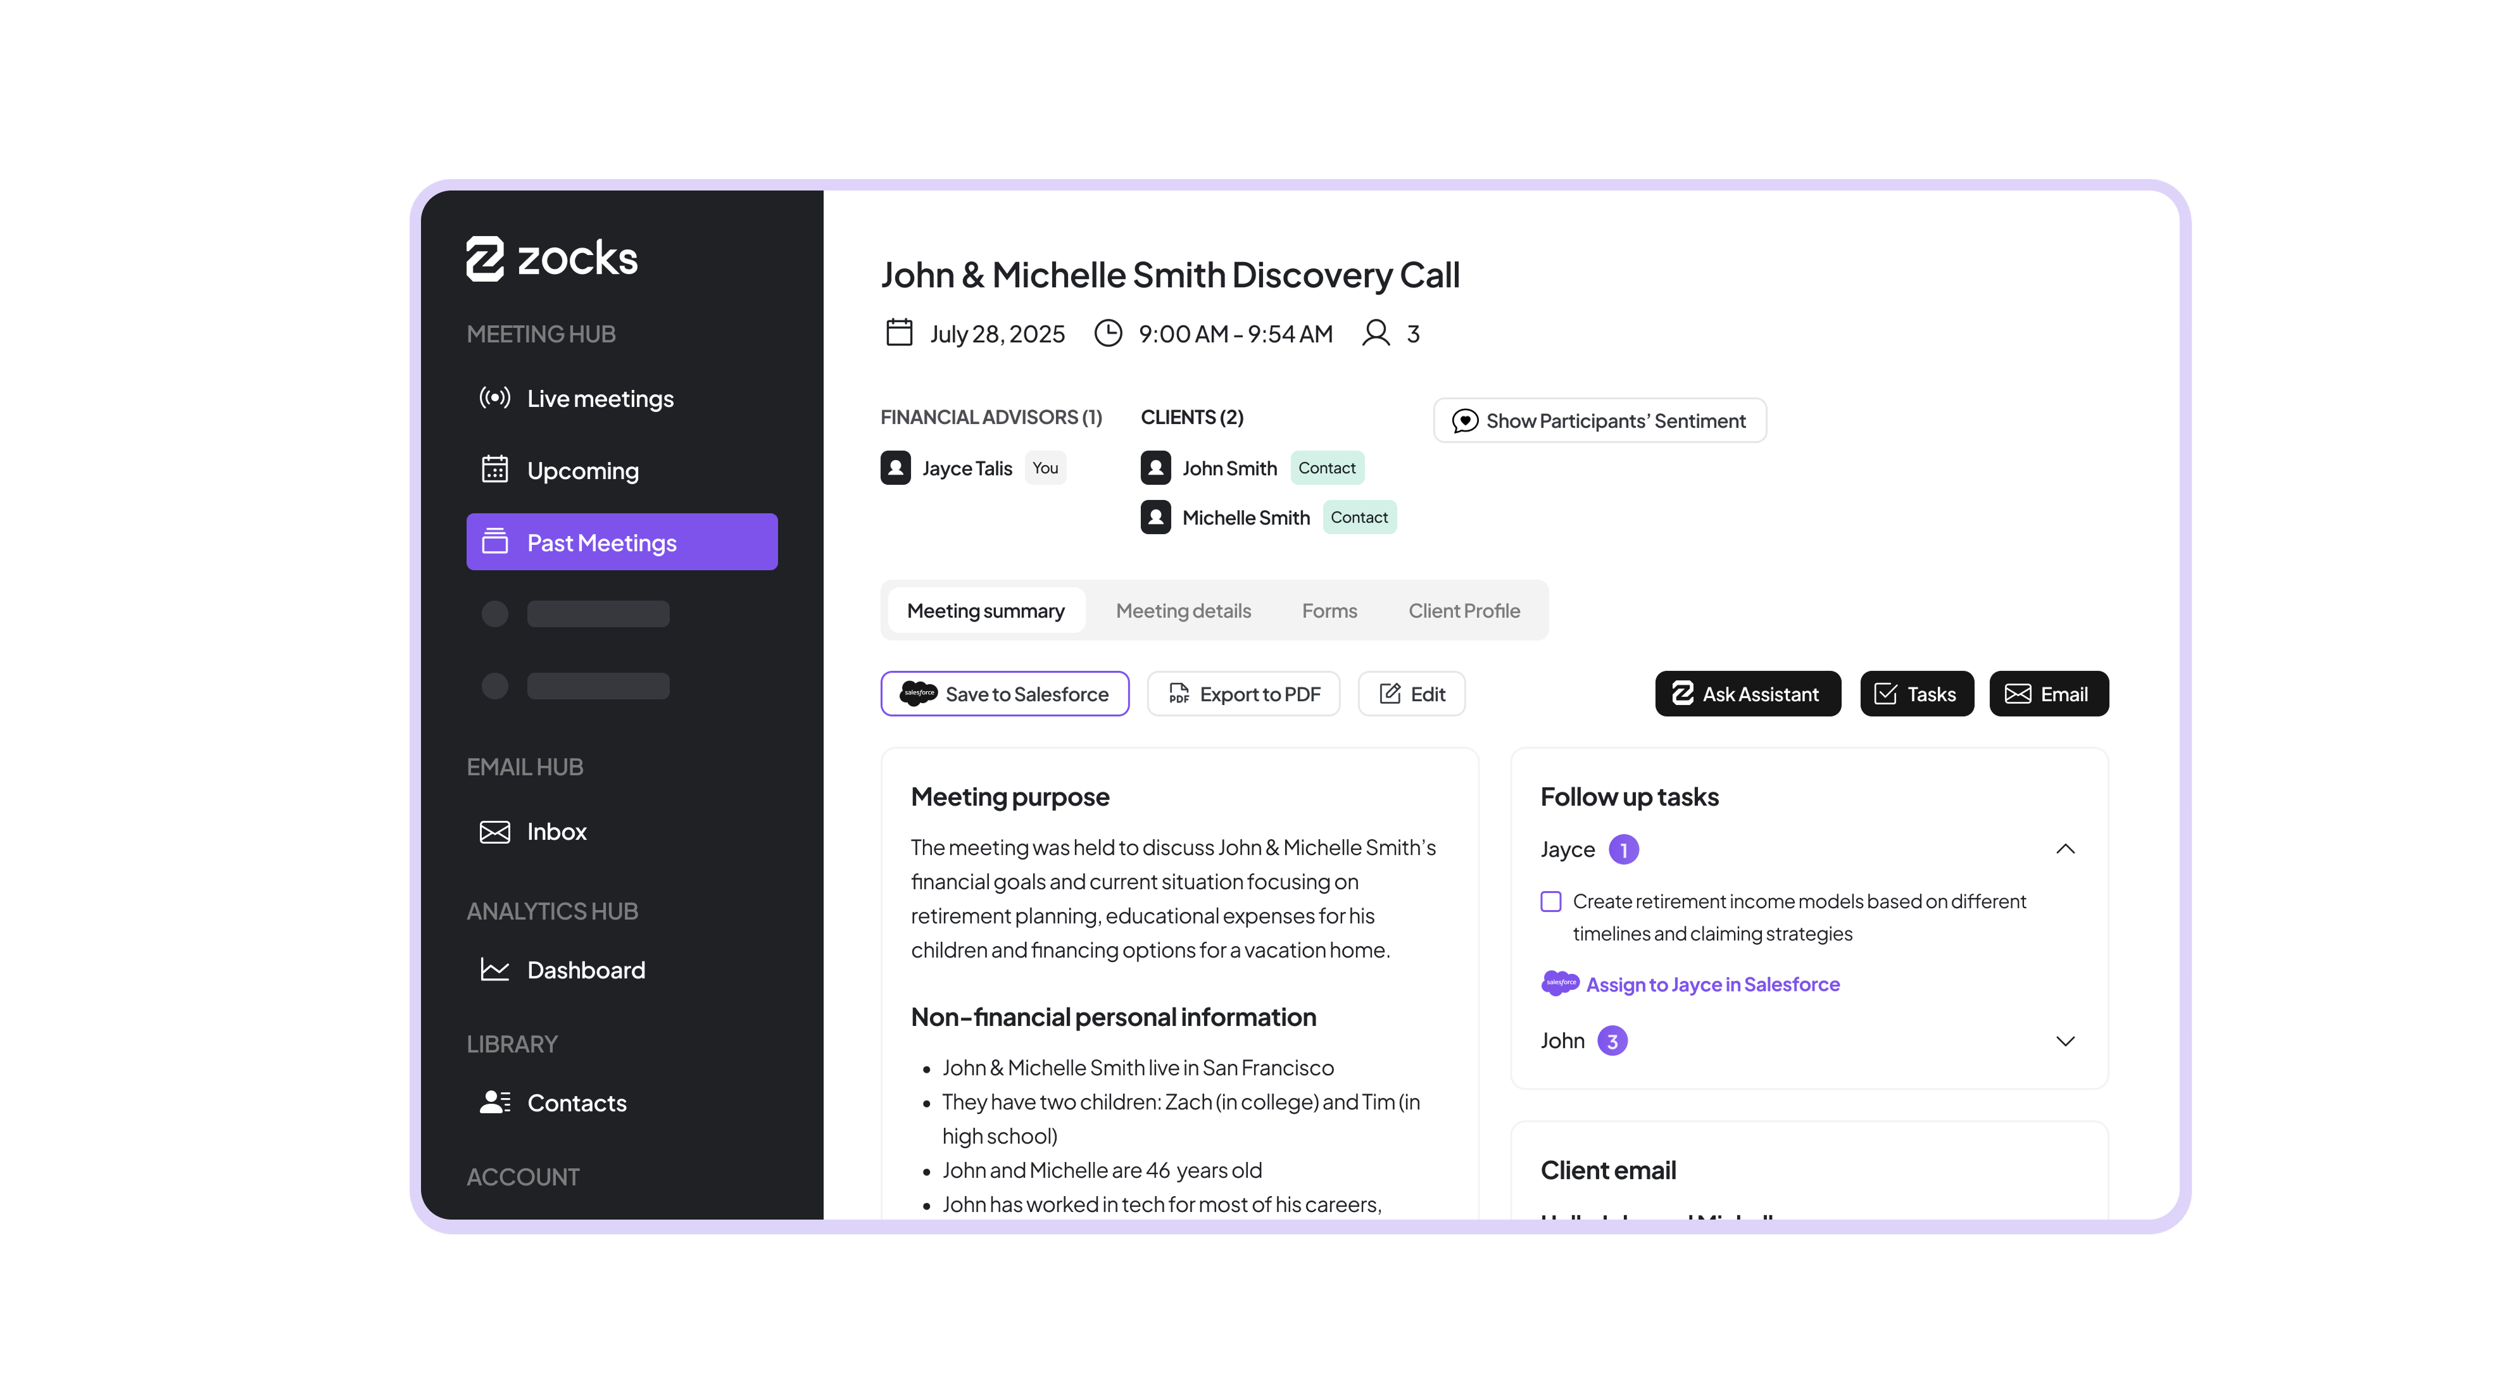This screenshot has width=2507, height=1374.
Task: Click the attendees person icon
Action: (1376, 333)
